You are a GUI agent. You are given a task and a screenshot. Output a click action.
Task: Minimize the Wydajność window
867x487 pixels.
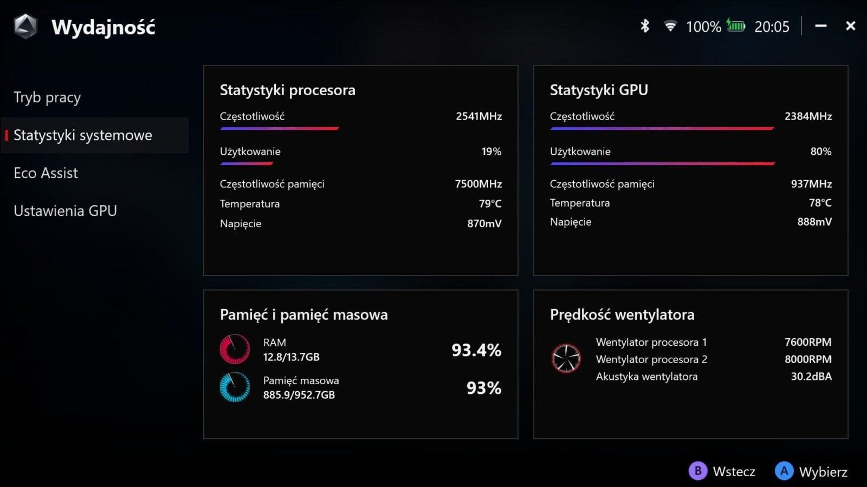(x=821, y=26)
